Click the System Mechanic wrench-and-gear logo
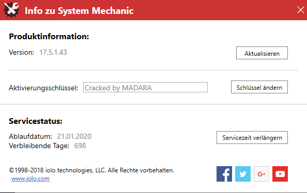The width and height of the screenshot is (307, 193). (11, 10)
